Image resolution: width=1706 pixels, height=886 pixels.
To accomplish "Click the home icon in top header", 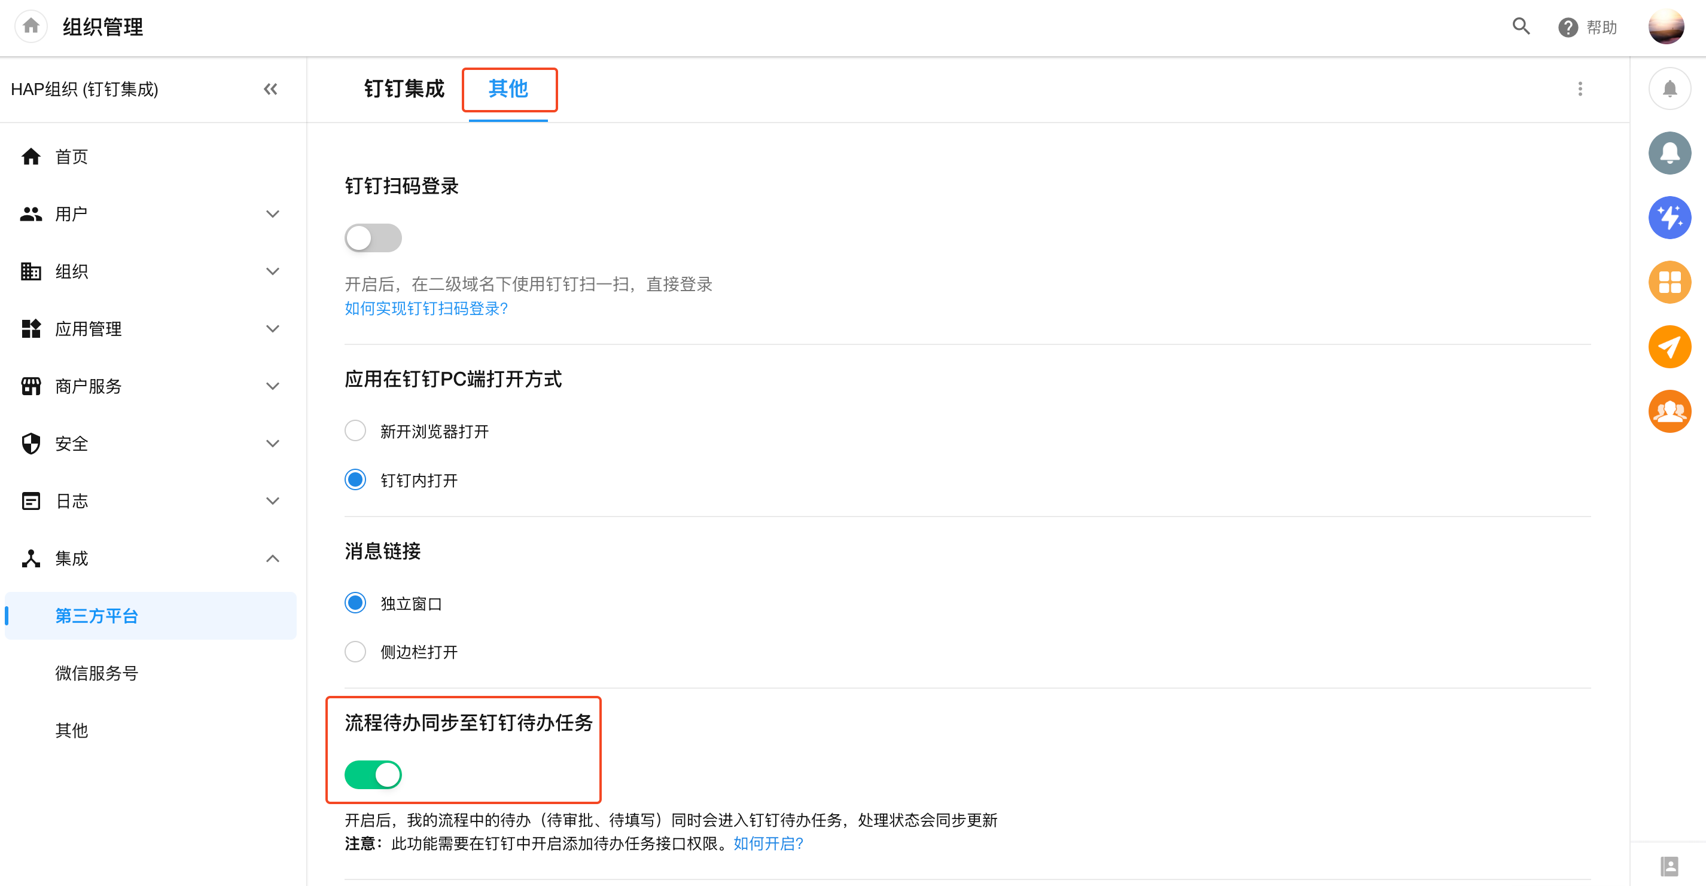I will [31, 26].
